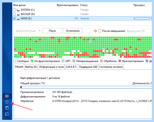This screenshot has height=122, width=154.
Task: Click the MAIN (E:) row progress bar
Action: pos(142,18)
